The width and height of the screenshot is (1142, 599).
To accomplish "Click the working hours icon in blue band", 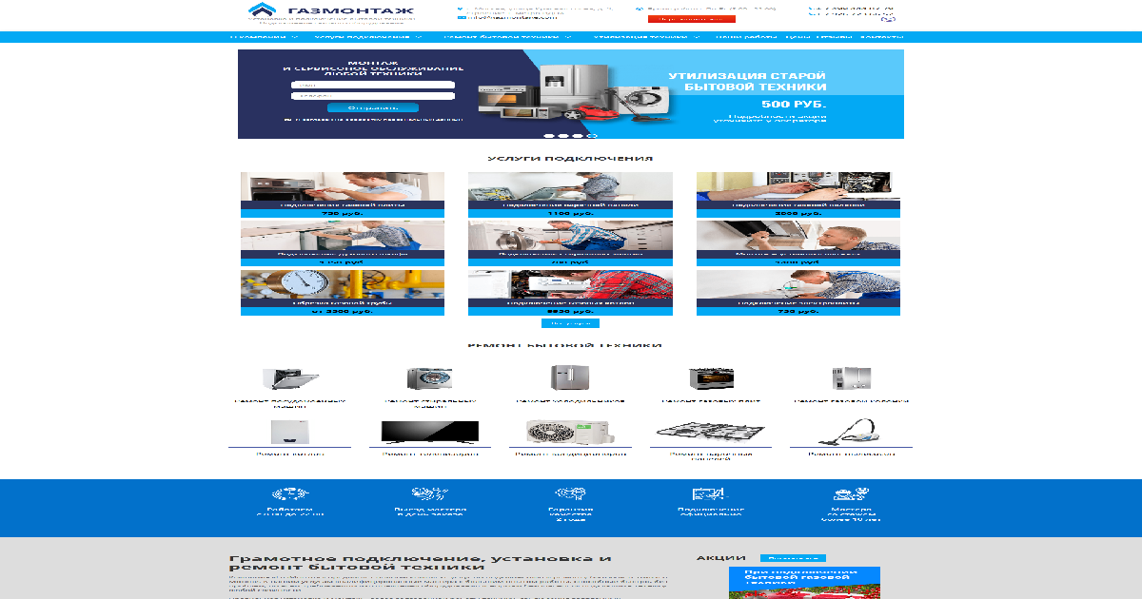I will (289, 494).
